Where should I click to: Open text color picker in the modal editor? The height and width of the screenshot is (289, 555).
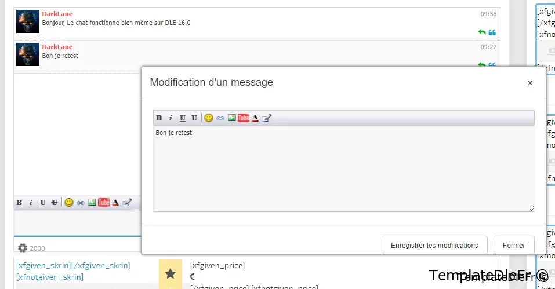click(255, 118)
